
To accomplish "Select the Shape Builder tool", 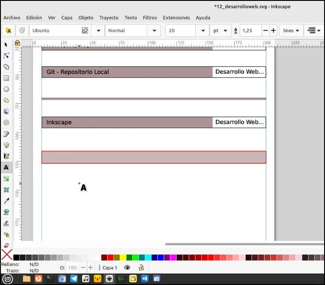I will pyautogui.click(x=6, y=67).
